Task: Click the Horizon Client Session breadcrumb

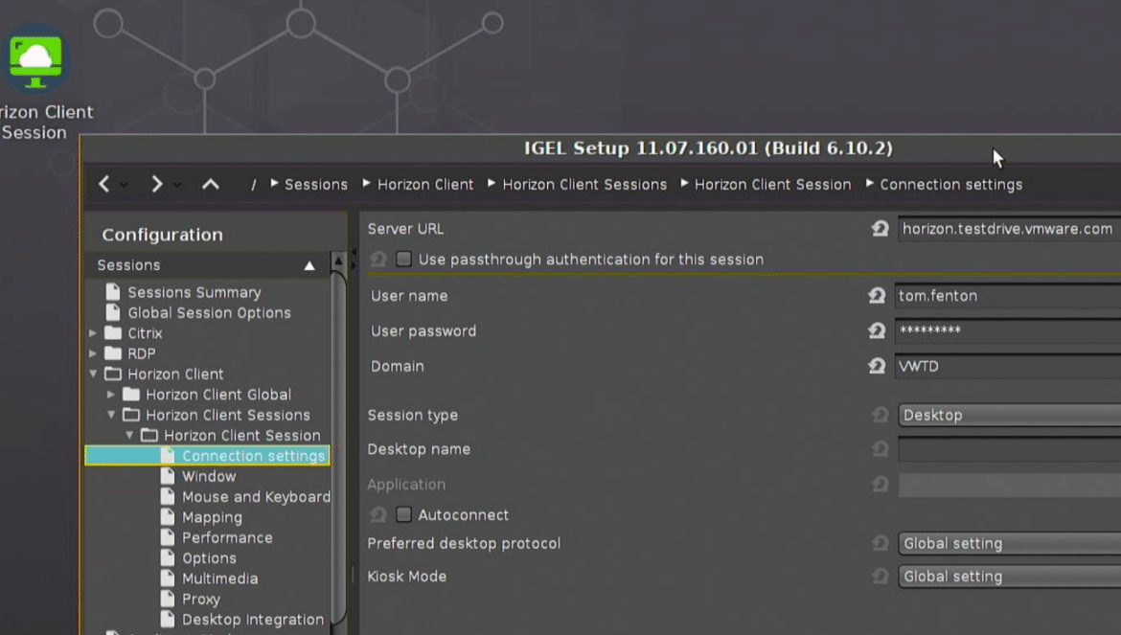Action: pyautogui.click(x=773, y=184)
